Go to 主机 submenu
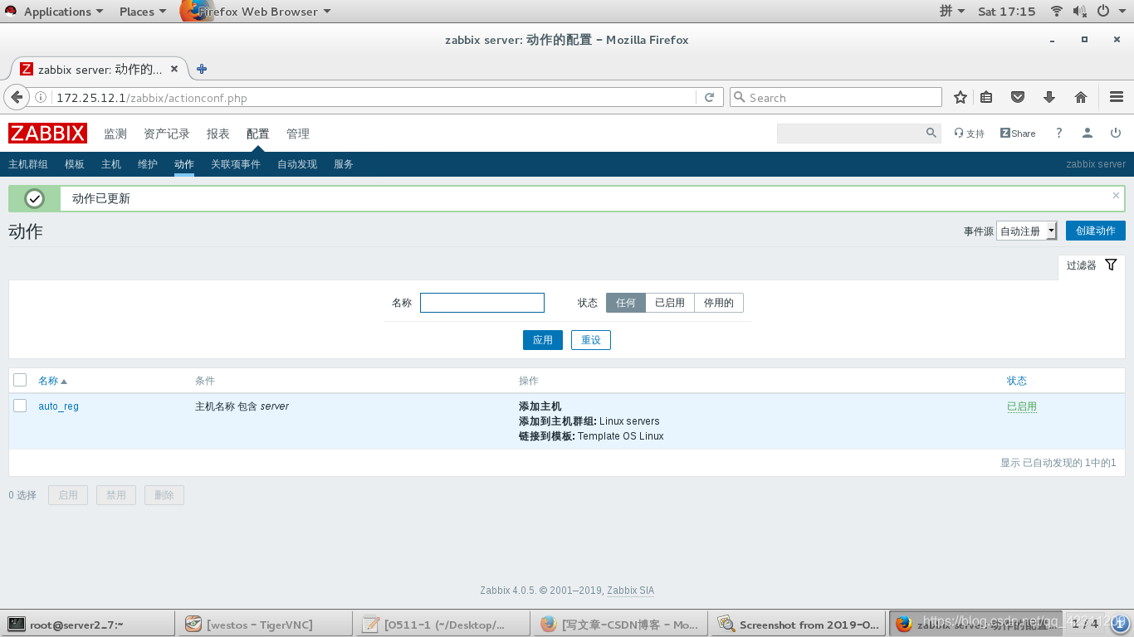The height and width of the screenshot is (637, 1134). pyautogui.click(x=111, y=164)
